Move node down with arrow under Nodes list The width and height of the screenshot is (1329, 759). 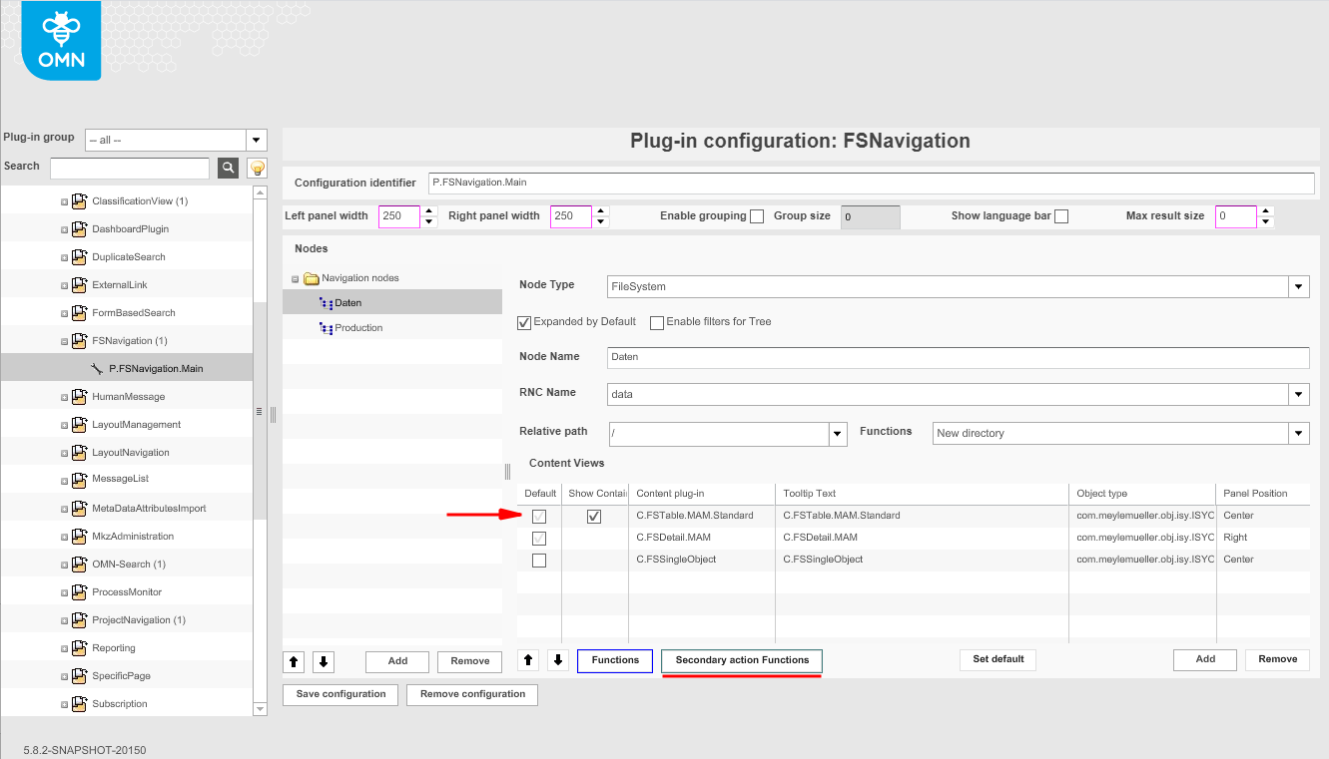pos(324,661)
